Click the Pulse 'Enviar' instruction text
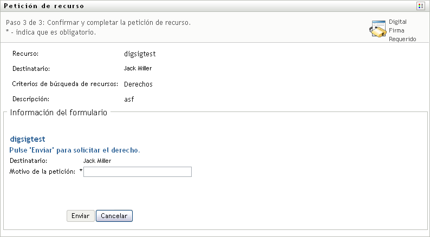The height and width of the screenshot is (237, 430). tap(75, 150)
